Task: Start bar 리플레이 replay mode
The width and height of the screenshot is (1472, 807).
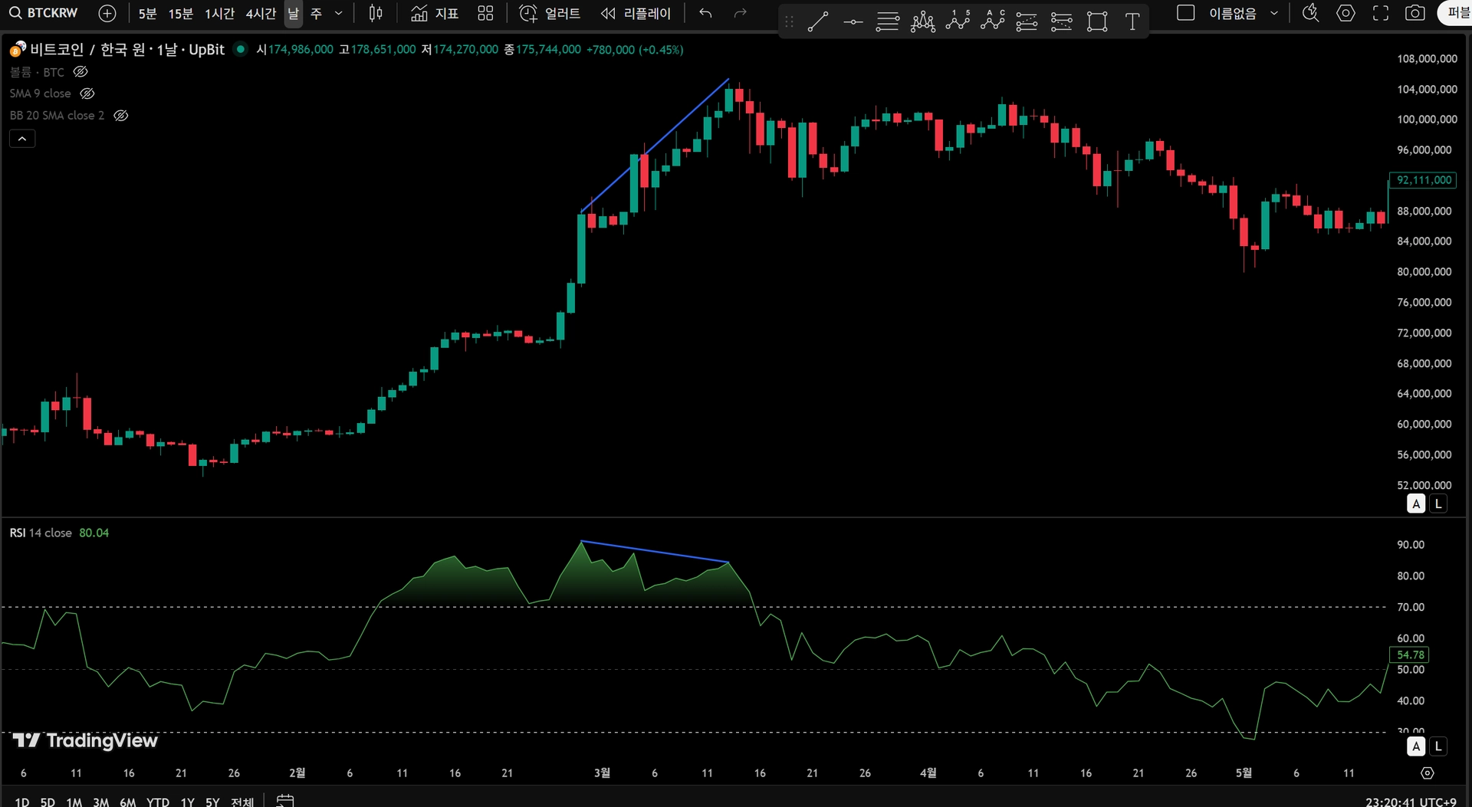Action: click(636, 13)
